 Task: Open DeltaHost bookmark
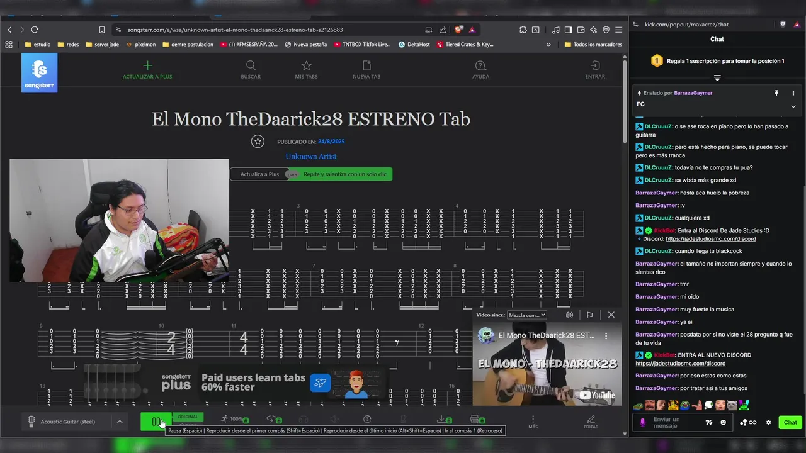point(414,45)
